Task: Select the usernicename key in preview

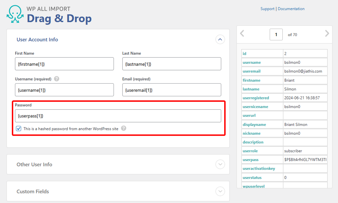Action: pos(255,107)
